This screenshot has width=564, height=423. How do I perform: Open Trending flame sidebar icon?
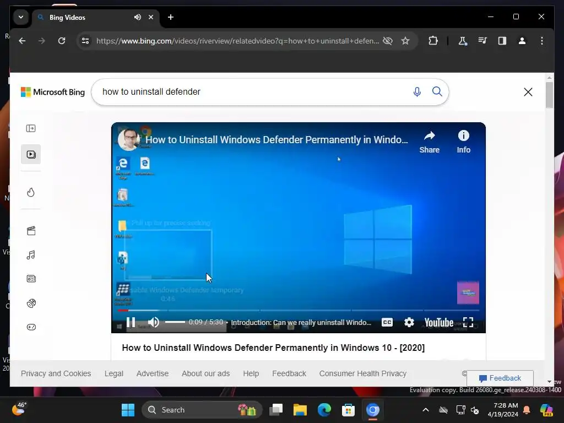31,192
